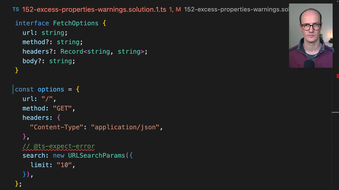Switch to the second excess-properties-warnings tab
339x190 pixels.
(x=236, y=9)
